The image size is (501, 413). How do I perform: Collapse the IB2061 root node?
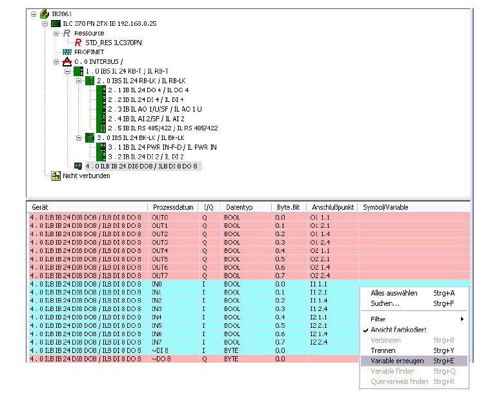tap(33, 14)
